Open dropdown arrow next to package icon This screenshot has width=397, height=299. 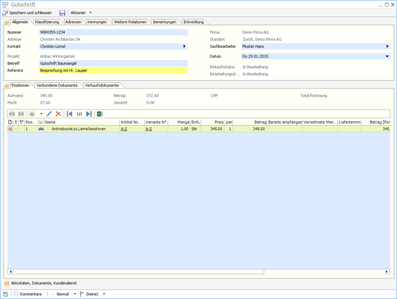(x=41, y=114)
